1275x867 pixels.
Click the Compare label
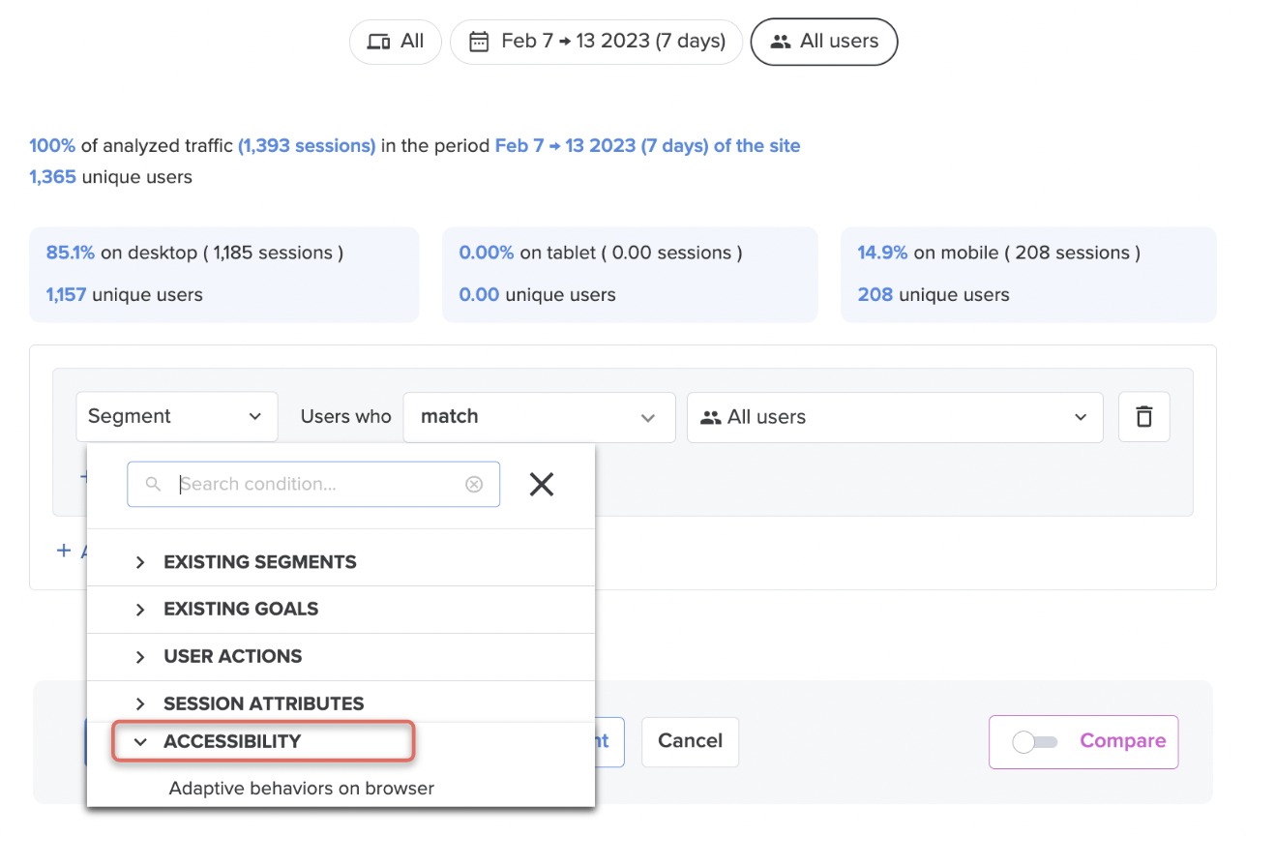(1122, 741)
